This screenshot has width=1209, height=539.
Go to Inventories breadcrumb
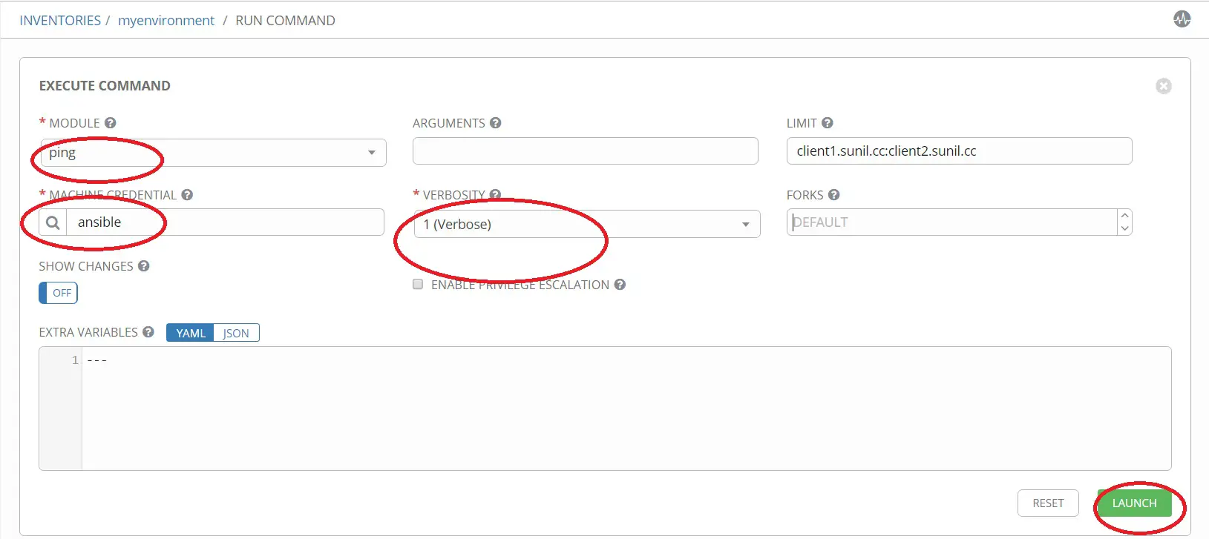tap(60, 21)
